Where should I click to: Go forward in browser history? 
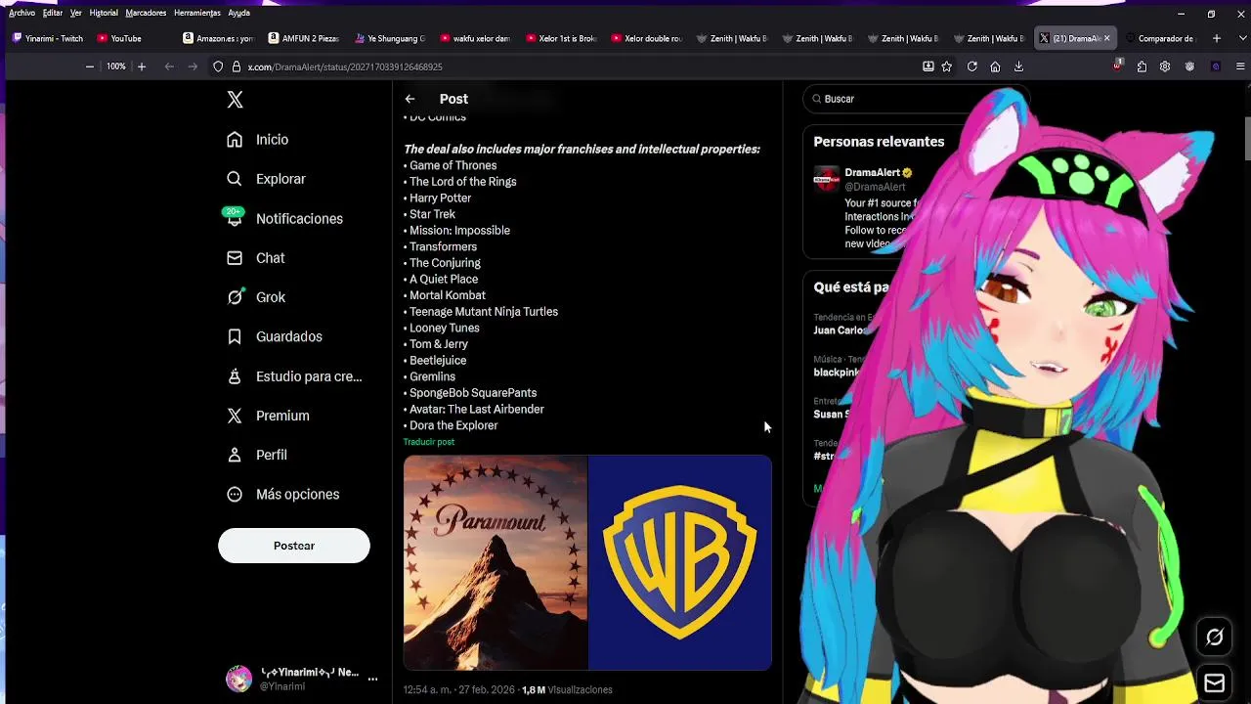(x=193, y=66)
